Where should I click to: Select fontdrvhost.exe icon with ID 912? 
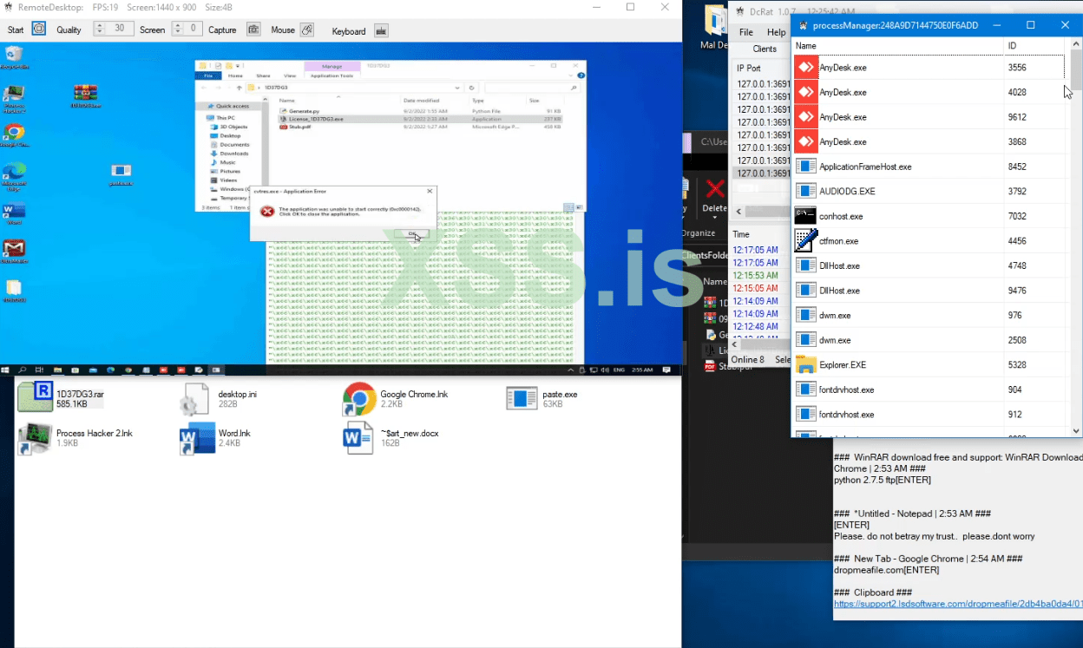(806, 415)
